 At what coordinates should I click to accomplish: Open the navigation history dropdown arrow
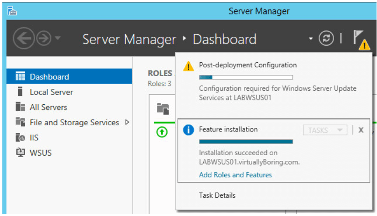[x=58, y=38]
